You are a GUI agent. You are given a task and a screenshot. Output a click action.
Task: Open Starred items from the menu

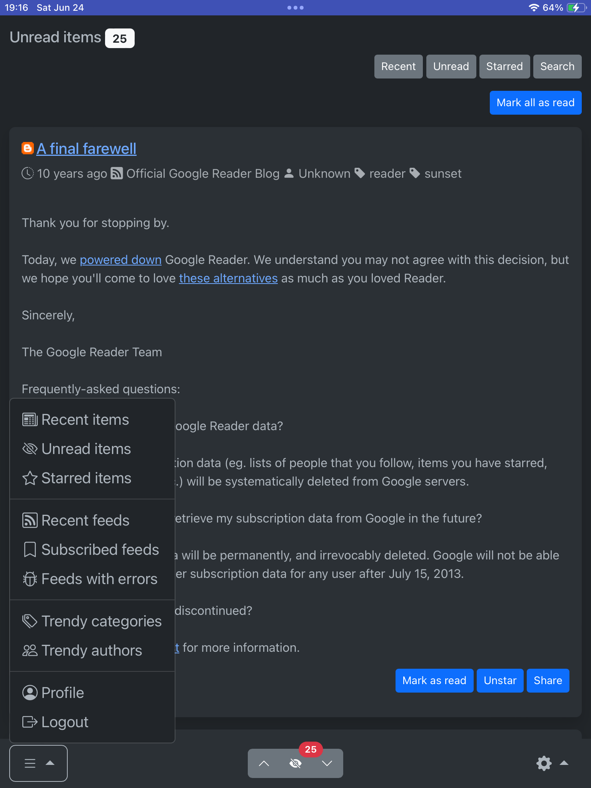click(x=86, y=478)
